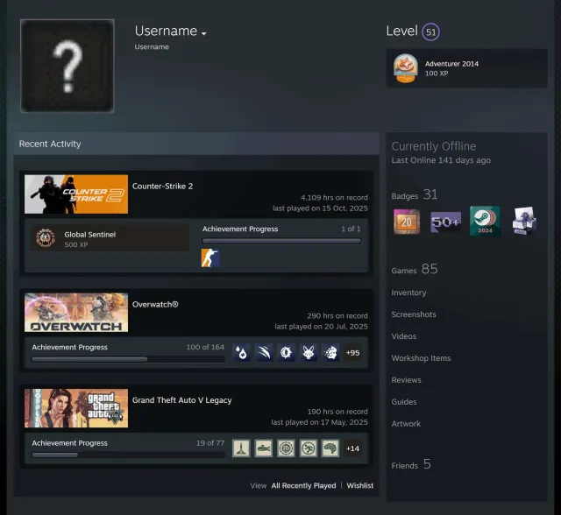The image size is (561, 515).
Task: Show the +14 more GTA V achievements
Action: coord(352,448)
